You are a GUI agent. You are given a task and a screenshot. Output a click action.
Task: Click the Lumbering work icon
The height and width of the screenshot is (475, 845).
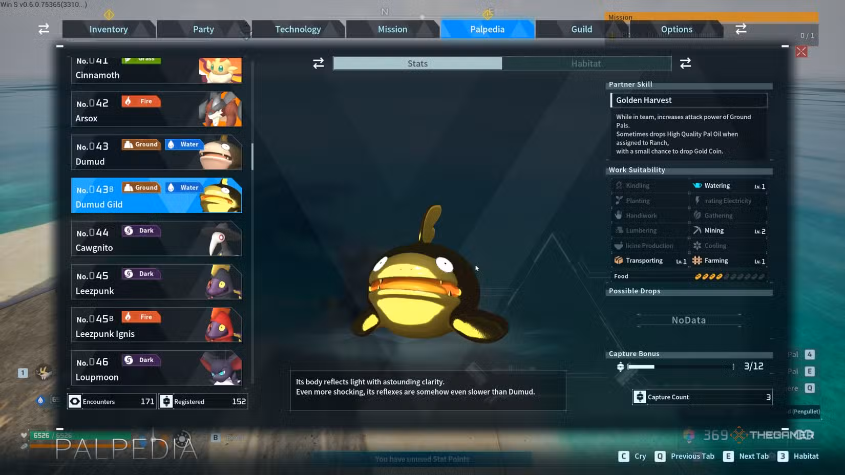pyautogui.click(x=619, y=230)
